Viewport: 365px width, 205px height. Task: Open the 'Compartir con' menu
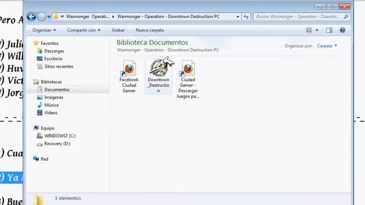(84, 30)
